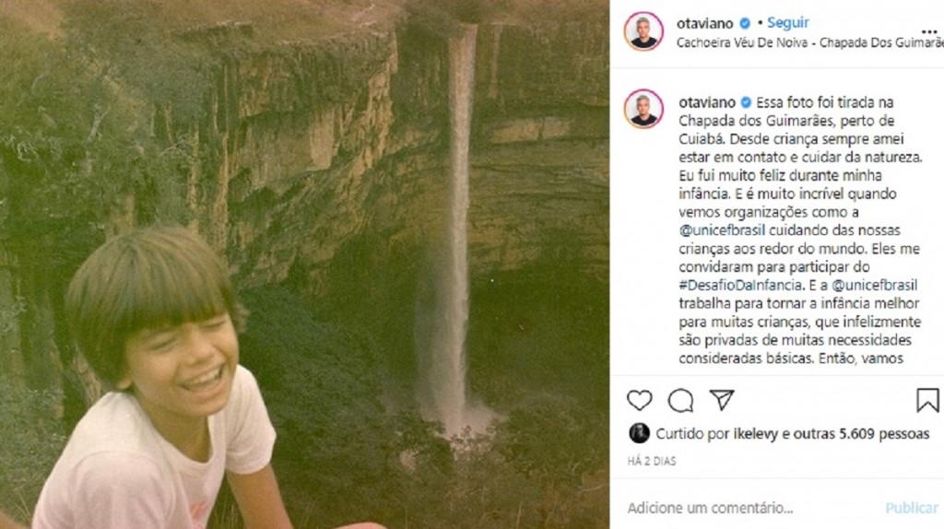Click otaviano's header profile picture
Image resolution: width=944 pixels, height=529 pixels.
(x=643, y=31)
